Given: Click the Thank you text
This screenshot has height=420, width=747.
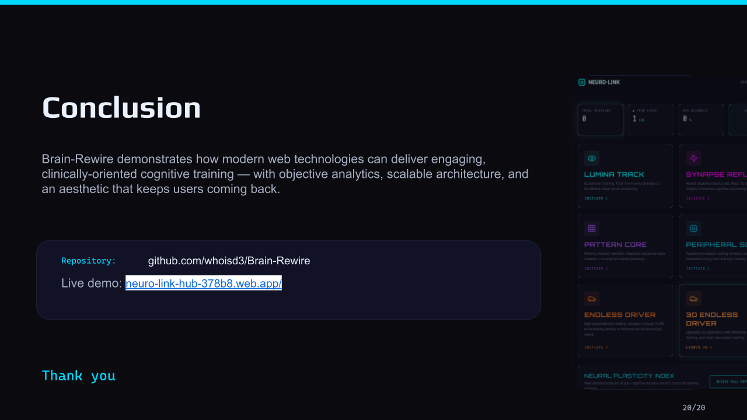Looking at the screenshot, I should click(79, 376).
